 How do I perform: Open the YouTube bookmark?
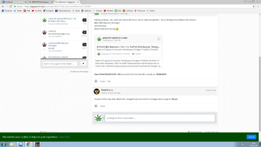(37, 11)
